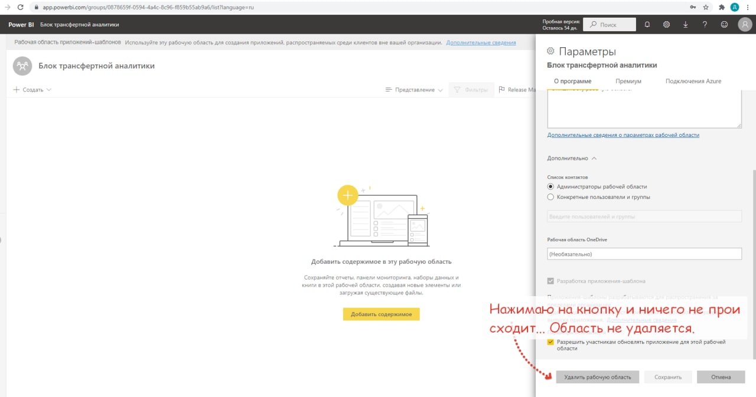
Task: Reload the page with refresh icon
Action: point(21,7)
